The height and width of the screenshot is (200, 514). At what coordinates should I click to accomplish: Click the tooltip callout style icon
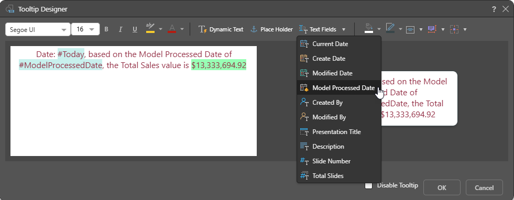point(432,29)
